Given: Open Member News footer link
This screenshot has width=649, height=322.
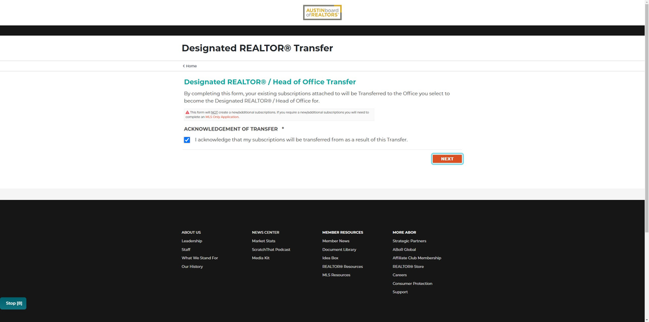Looking at the screenshot, I should click(x=336, y=241).
